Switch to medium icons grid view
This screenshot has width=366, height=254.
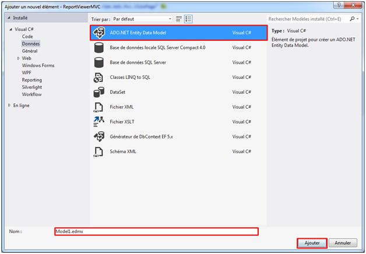point(179,19)
